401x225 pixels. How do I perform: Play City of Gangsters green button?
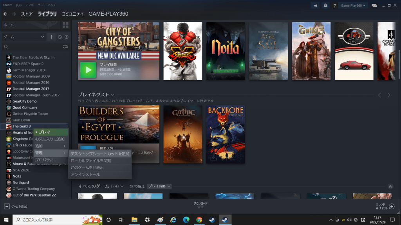88,70
